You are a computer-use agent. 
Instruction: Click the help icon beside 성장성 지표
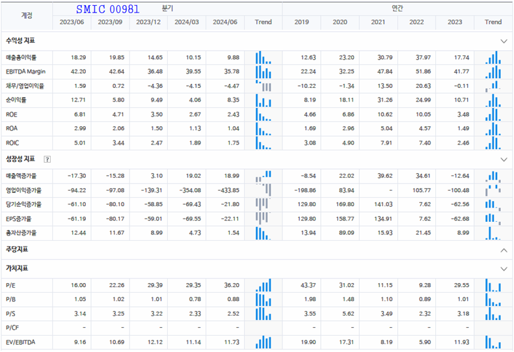click(x=47, y=159)
